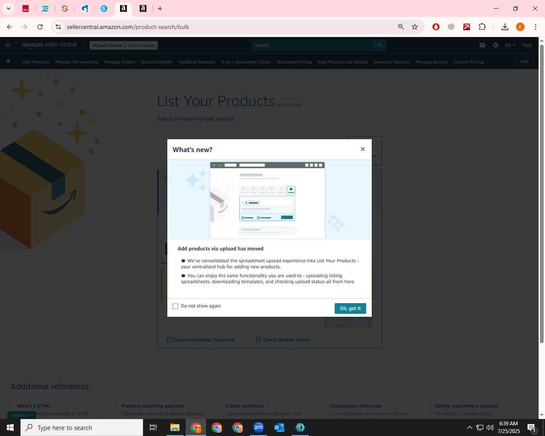Click the Edit favorites bar button
Image resolution: width=545 pixels, height=436 pixels.
click(525, 62)
